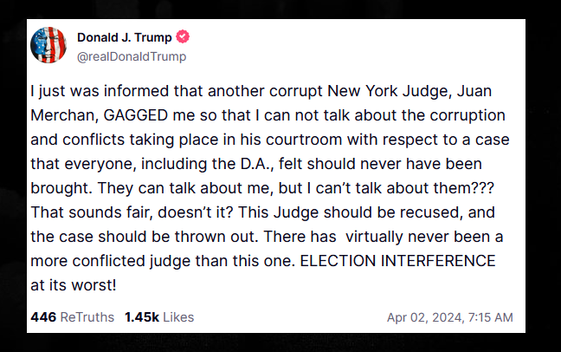
Task: Click the closing line 'at its worst!'
Action: pyautogui.click(x=74, y=285)
